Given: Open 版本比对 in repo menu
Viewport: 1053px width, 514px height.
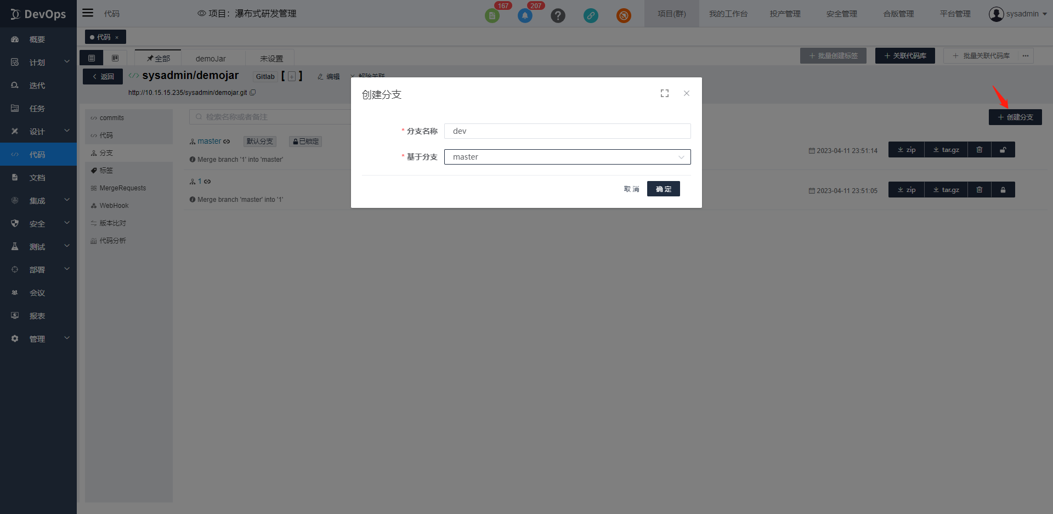Looking at the screenshot, I should coord(129,223).
